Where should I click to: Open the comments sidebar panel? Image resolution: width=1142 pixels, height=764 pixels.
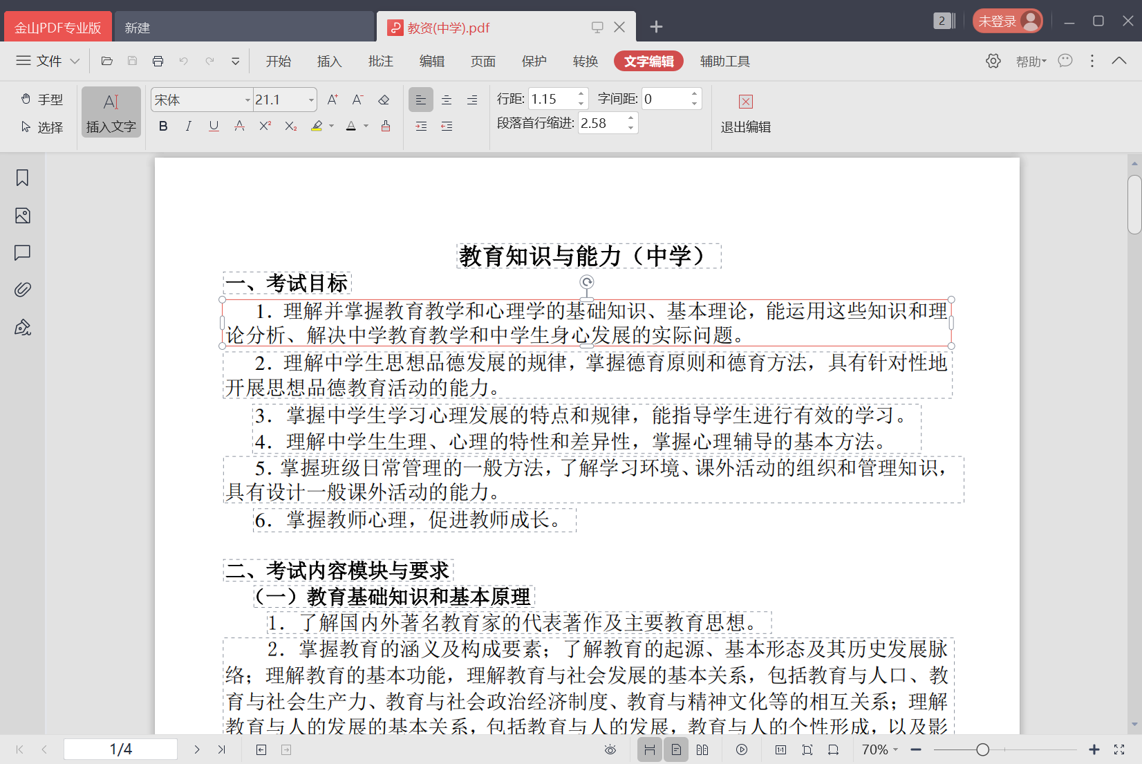click(x=22, y=253)
